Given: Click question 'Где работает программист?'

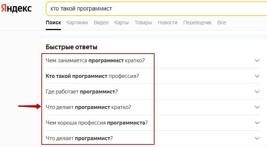Looking at the screenshot, I should pos(82,92).
